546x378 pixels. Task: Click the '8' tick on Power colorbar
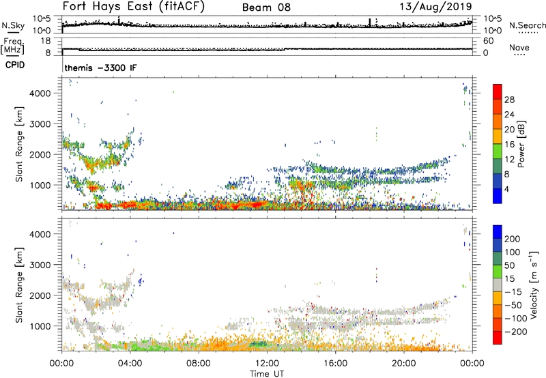[x=506, y=174]
